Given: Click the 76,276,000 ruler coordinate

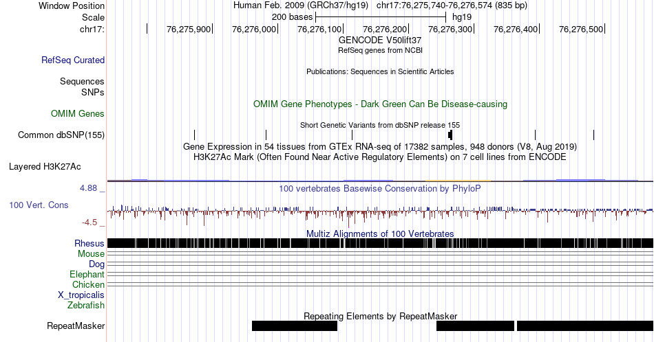Looking at the screenshot, I should [254, 29].
